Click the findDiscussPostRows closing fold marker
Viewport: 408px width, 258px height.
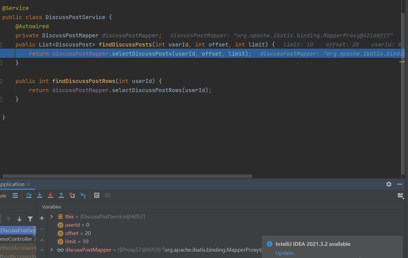coord(1,99)
